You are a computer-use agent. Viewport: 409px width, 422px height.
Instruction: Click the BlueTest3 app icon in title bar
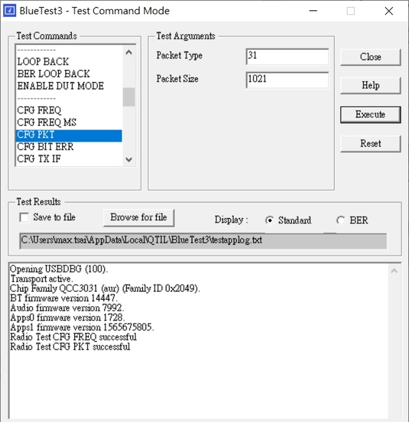coord(10,10)
